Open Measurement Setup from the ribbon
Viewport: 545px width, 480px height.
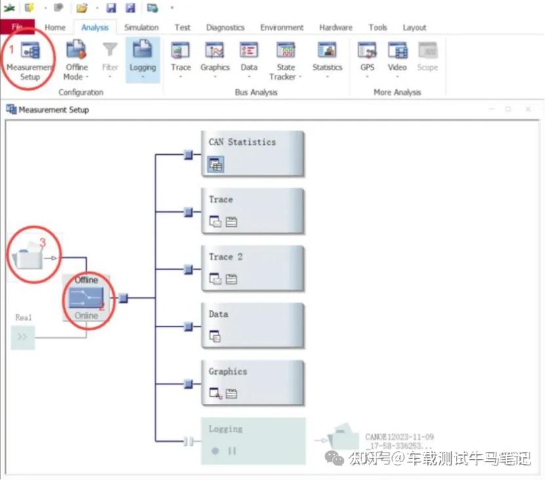[30, 60]
